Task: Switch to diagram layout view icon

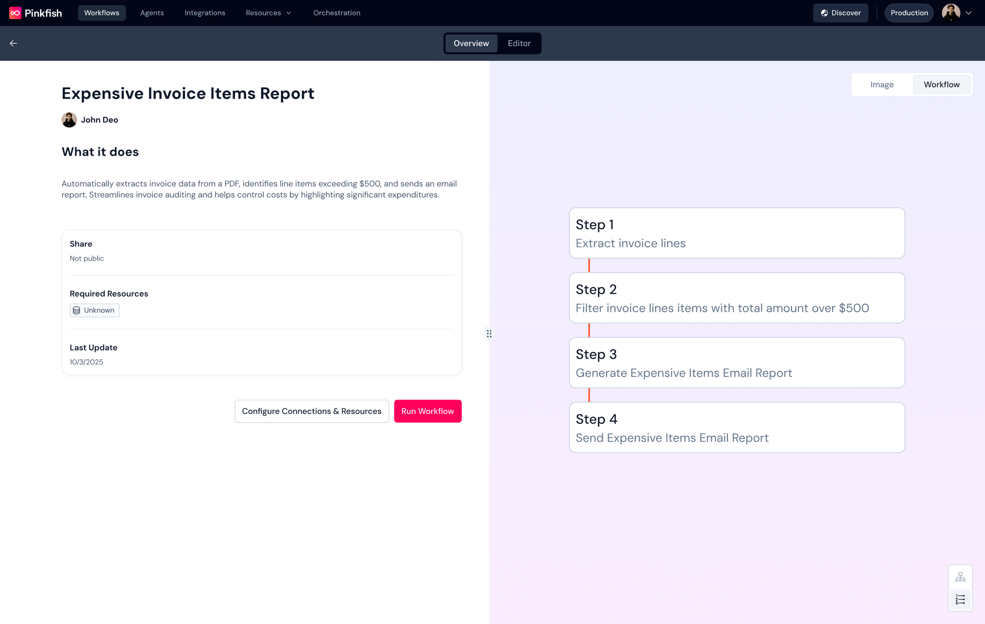Action: pyautogui.click(x=960, y=577)
